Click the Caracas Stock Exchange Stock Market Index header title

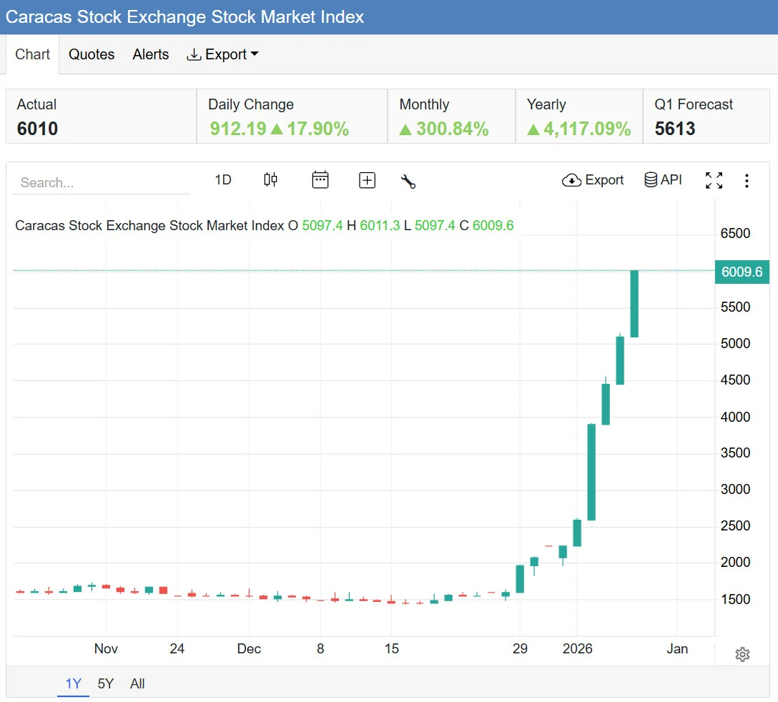click(x=184, y=17)
